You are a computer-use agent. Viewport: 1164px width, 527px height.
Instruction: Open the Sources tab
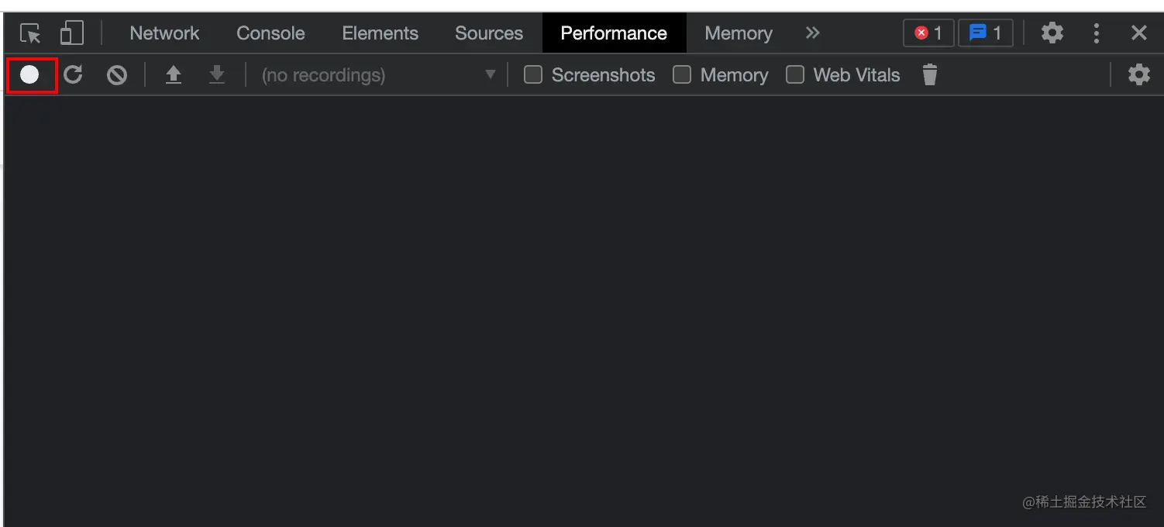tap(488, 33)
